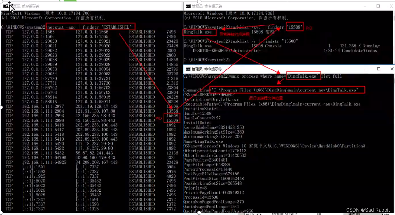Click the ProcessId=15508 line
395x215 pixels.
pyautogui.click(x=201, y=197)
